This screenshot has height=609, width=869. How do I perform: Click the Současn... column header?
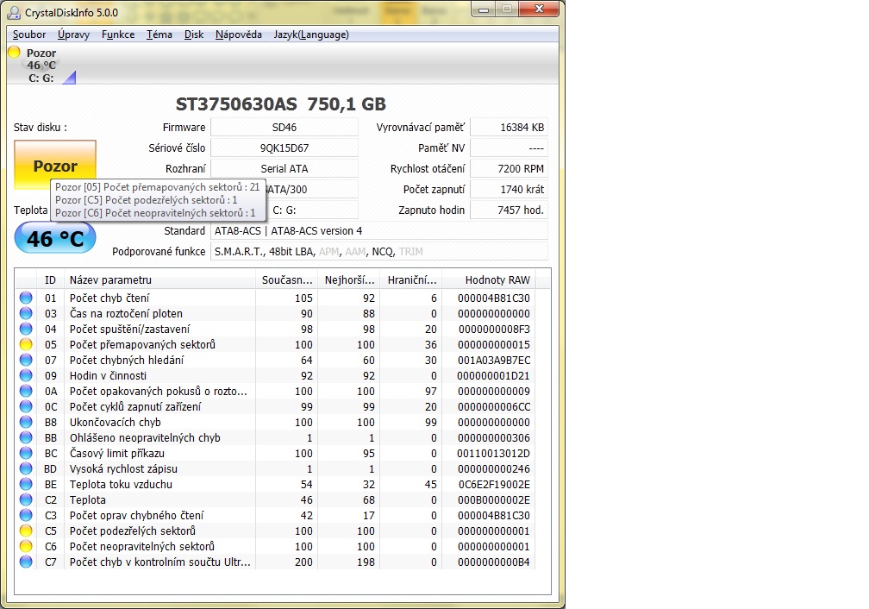(x=286, y=280)
